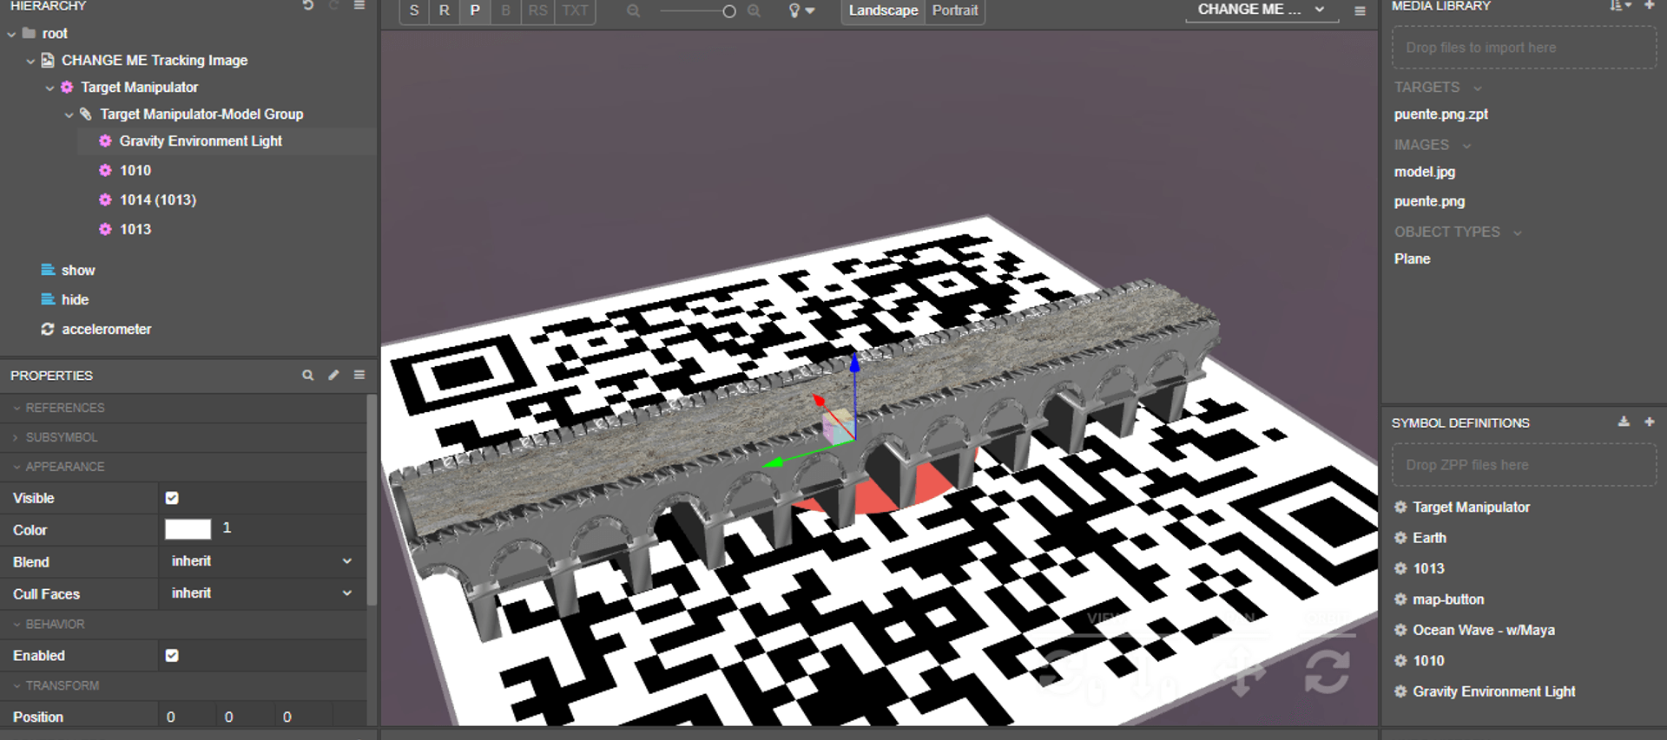The height and width of the screenshot is (740, 1667).
Task: Collapse the TARGETS section
Action: [1477, 88]
